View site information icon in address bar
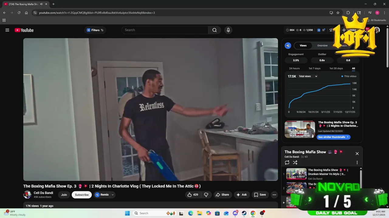The width and height of the screenshot is (389, 218). pos(35,13)
